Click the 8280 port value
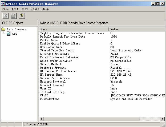The image size is (166, 127). click(114, 78)
